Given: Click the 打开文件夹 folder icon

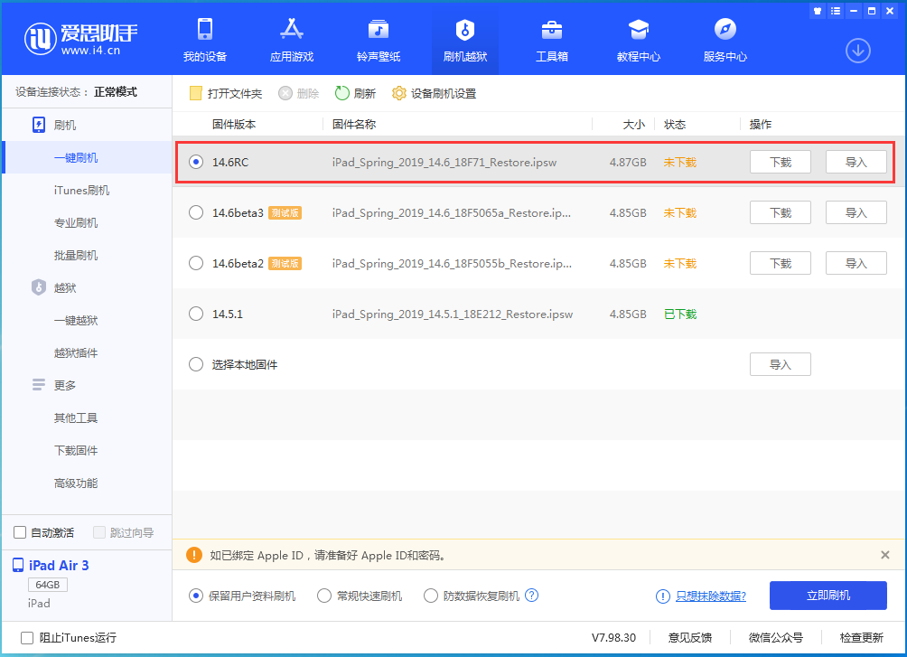Looking at the screenshot, I should (195, 93).
